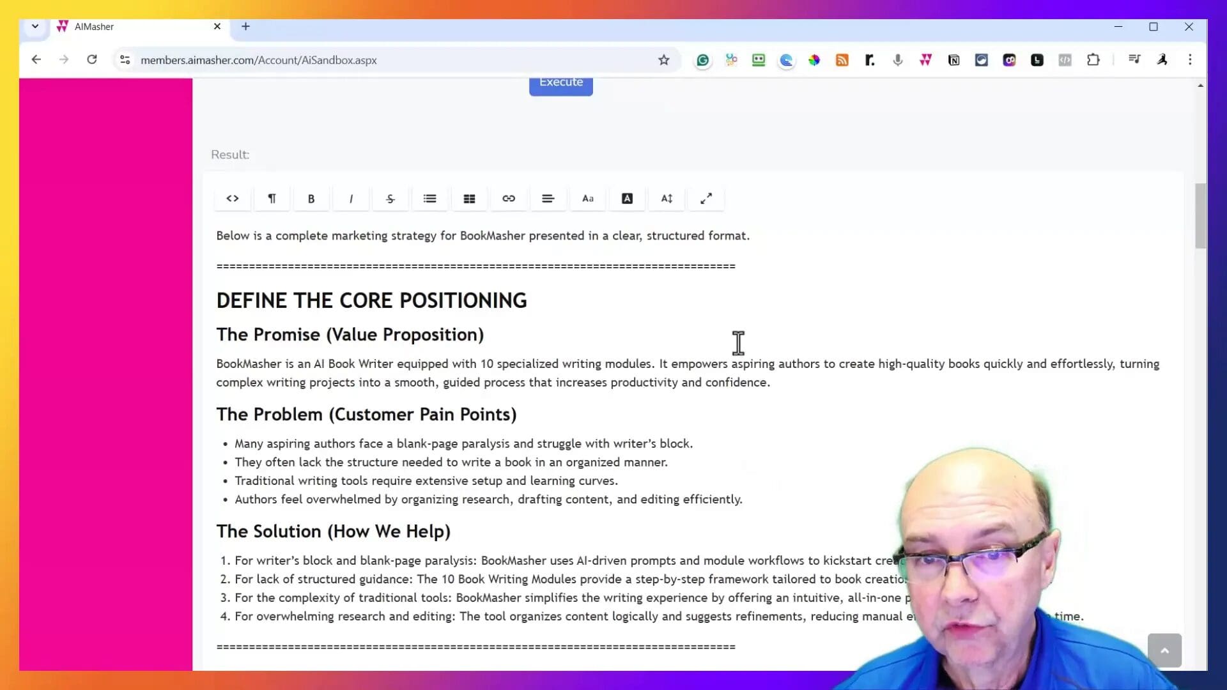Click the scroll-to-top arrow button

[1164, 650]
